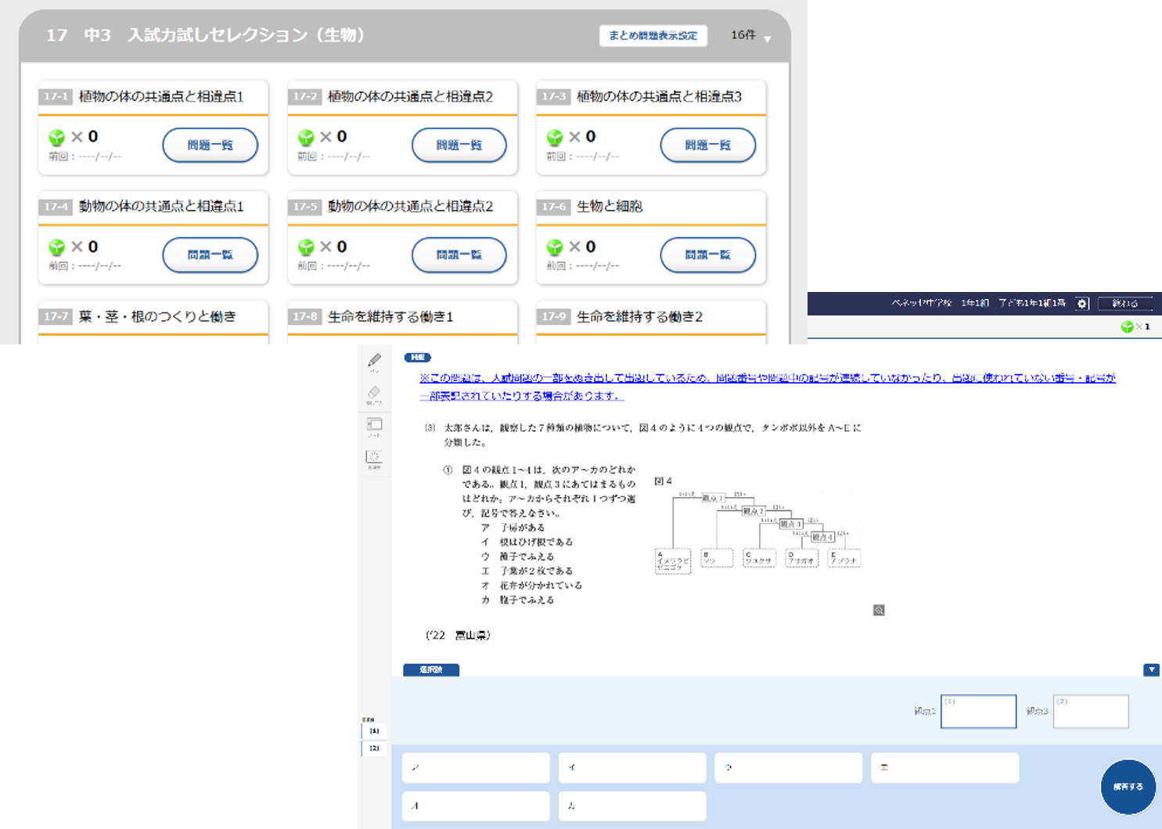Click the まとめ問題表示設定 button
The width and height of the screenshot is (1162, 829).
coord(653,36)
